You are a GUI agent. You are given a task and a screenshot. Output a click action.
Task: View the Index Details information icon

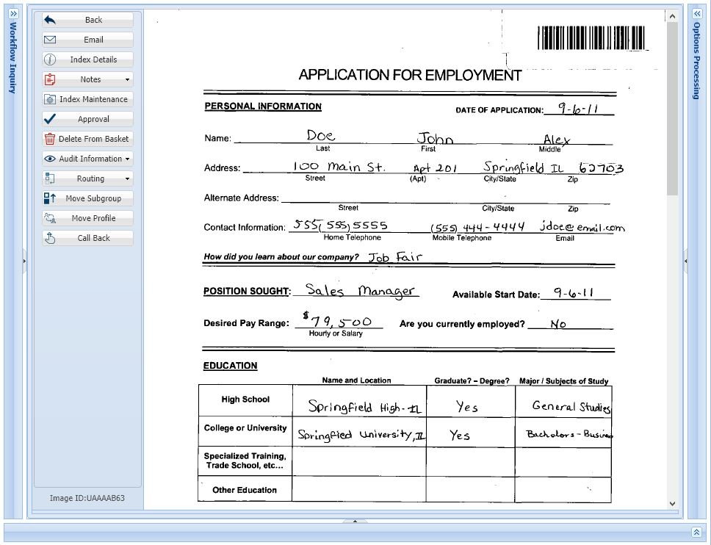point(49,59)
